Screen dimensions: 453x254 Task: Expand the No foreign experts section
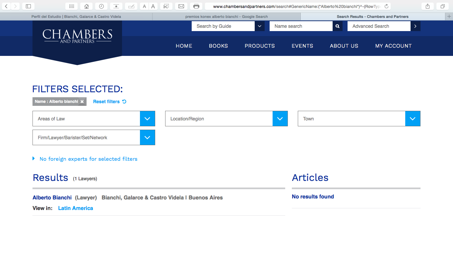pos(85,159)
